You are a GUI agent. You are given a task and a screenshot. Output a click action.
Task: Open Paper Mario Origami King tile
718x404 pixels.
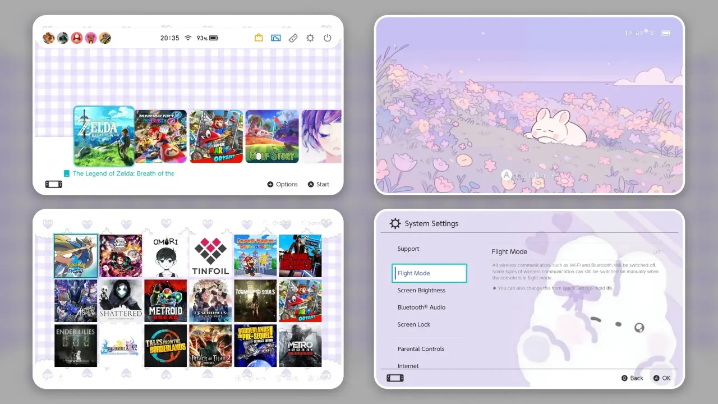point(255,256)
